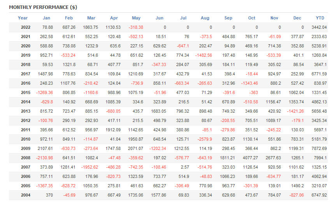Sort by the Jan column header
This screenshot has width=335, height=202.
pyautogui.click(x=46, y=18)
